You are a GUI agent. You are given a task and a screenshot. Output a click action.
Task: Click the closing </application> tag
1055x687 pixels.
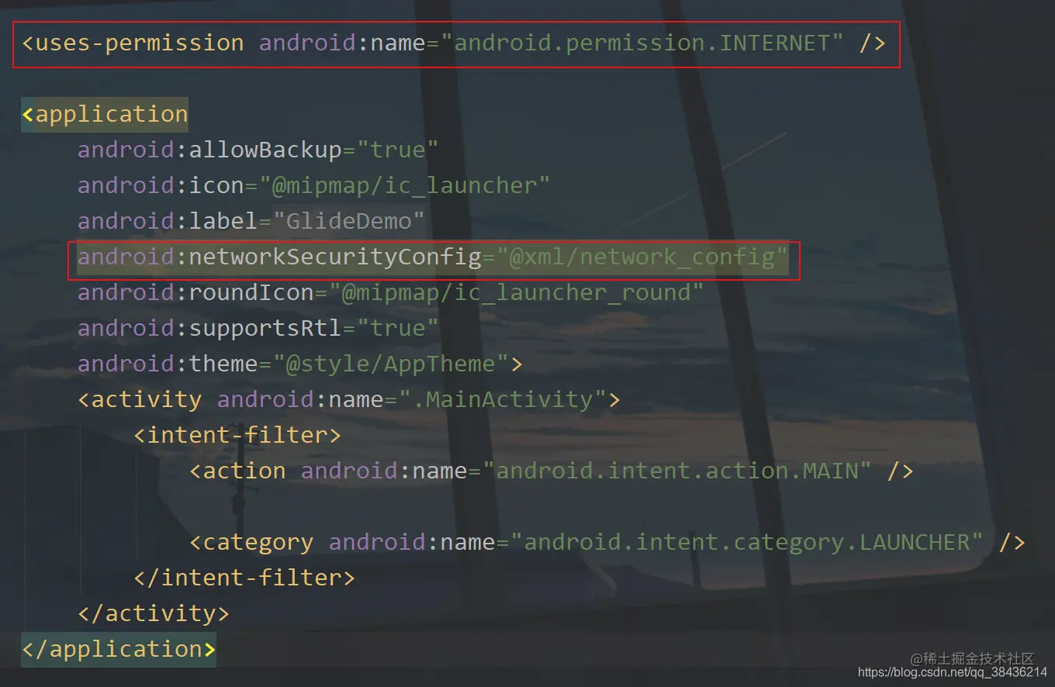tap(119, 649)
